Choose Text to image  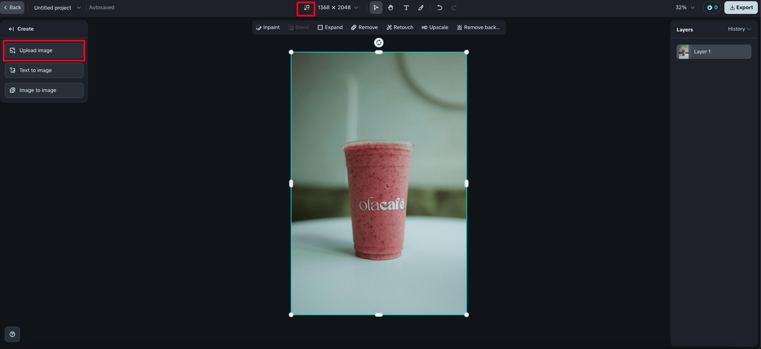(44, 70)
